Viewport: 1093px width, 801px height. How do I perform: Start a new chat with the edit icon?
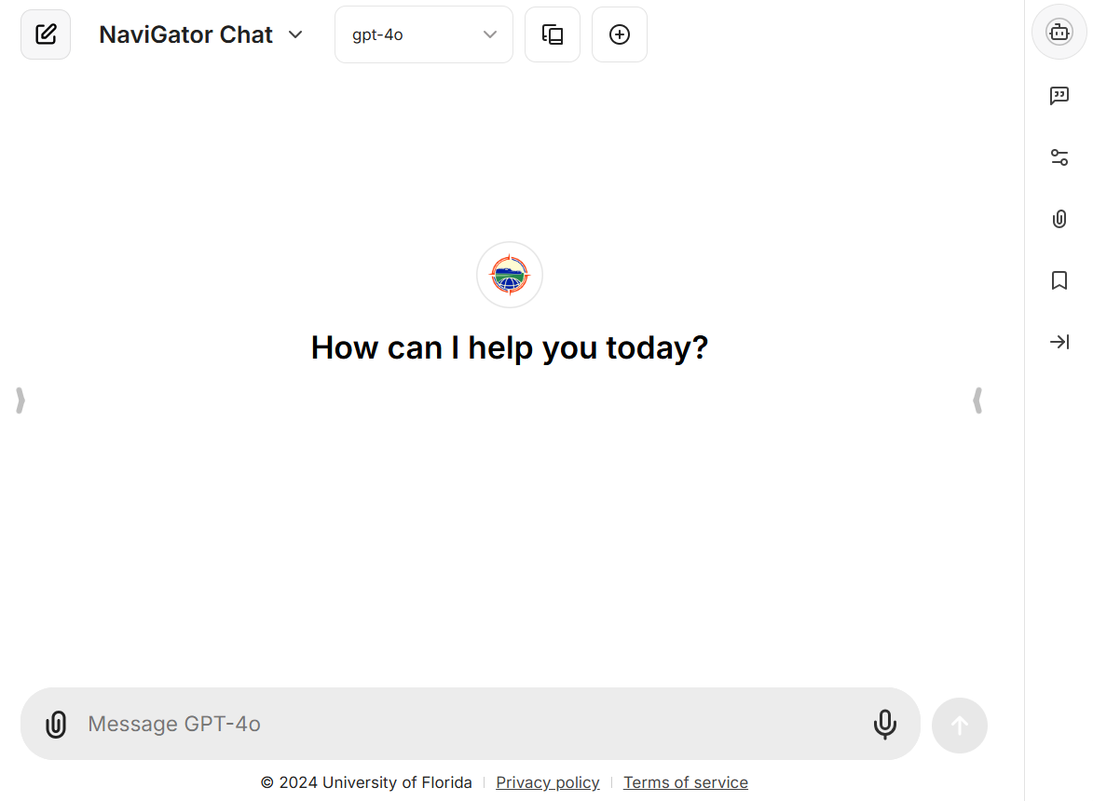pyautogui.click(x=46, y=34)
